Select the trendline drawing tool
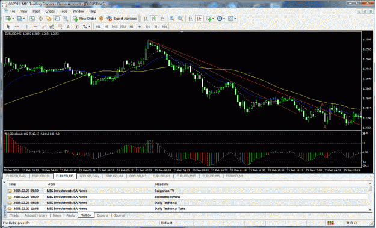Screen dimensions: 376x228 (x=43, y=26)
